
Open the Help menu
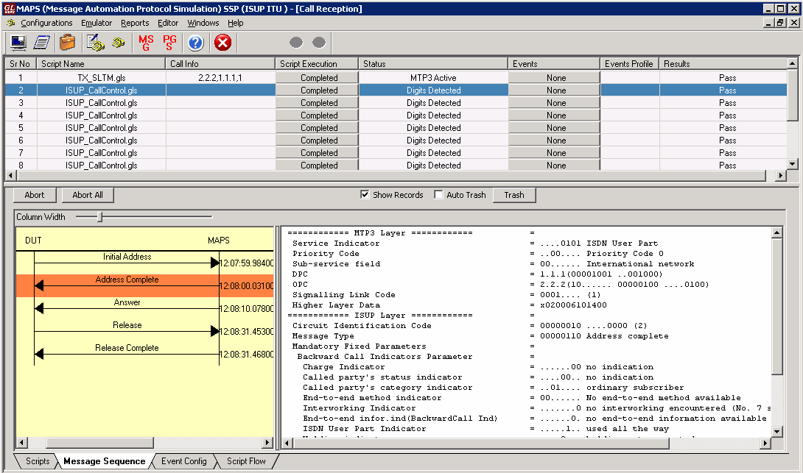click(236, 23)
